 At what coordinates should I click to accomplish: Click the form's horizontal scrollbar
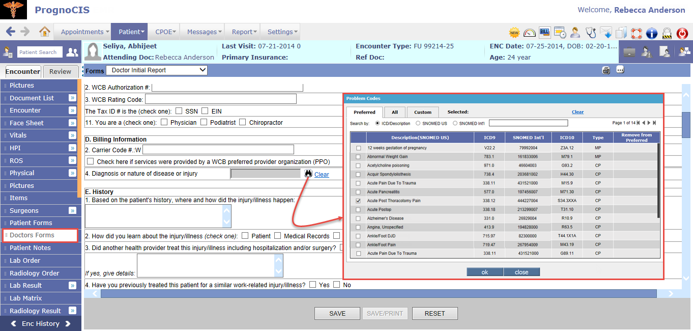pyautogui.click(x=379, y=293)
